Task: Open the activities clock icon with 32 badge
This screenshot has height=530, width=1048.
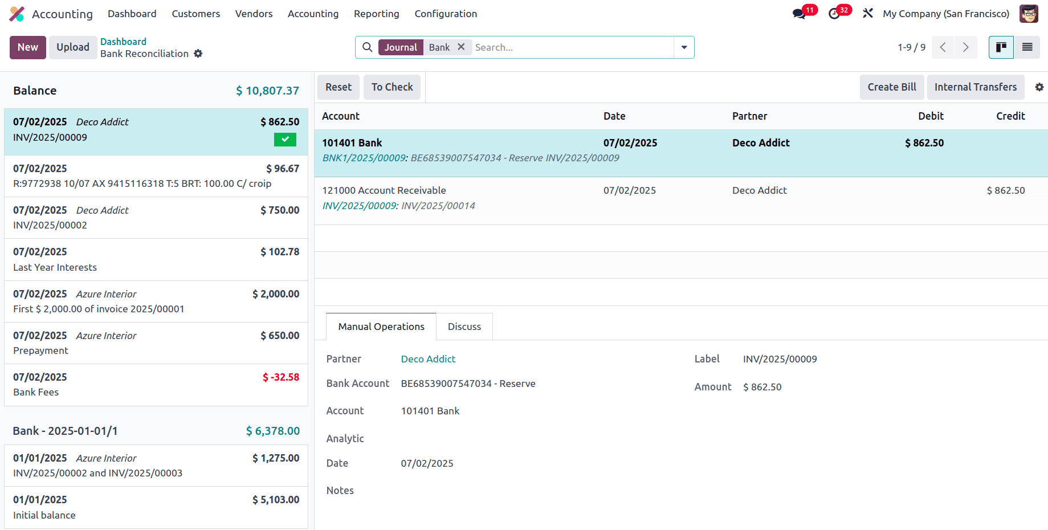Action: [x=834, y=14]
